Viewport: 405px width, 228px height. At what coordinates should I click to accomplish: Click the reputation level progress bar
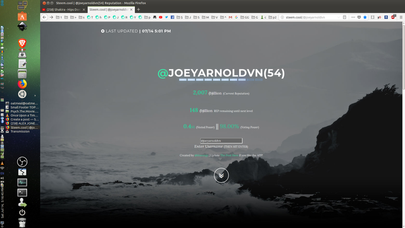click(x=221, y=80)
